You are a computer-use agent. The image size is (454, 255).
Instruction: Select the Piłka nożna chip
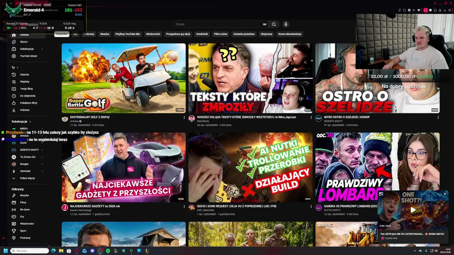pyautogui.click(x=221, y=34)
